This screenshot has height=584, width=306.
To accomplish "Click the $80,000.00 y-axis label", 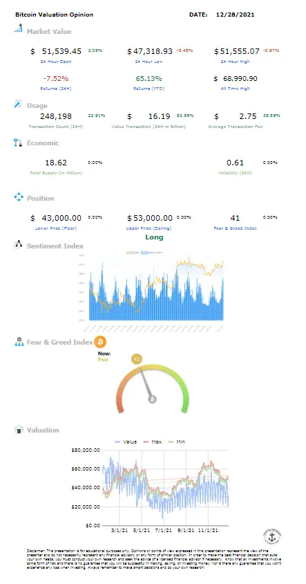I will [85, 450].
